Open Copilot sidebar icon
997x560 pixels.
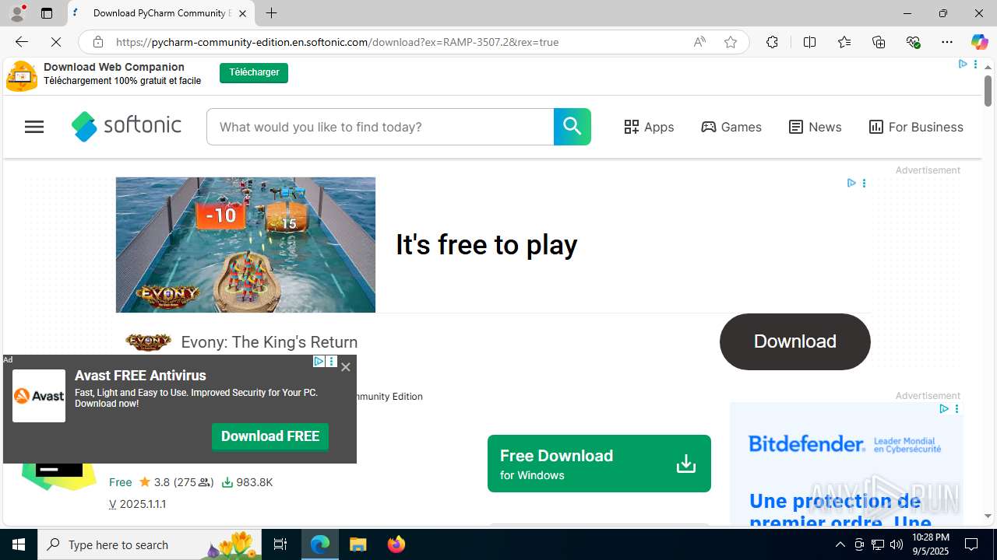coord(979,42)
